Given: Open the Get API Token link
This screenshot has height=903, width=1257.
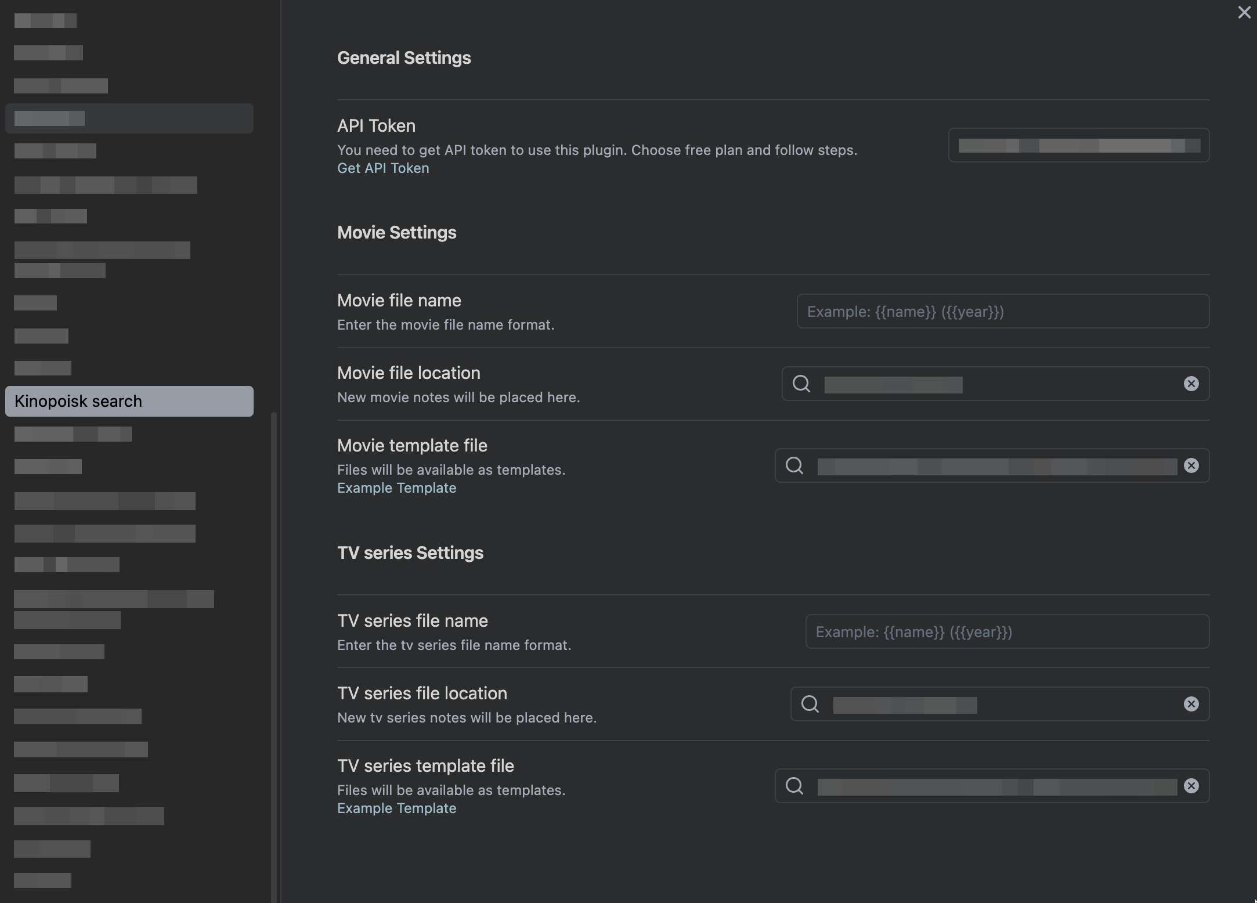Looking at the screenshot, I should [x=383, y=168].
